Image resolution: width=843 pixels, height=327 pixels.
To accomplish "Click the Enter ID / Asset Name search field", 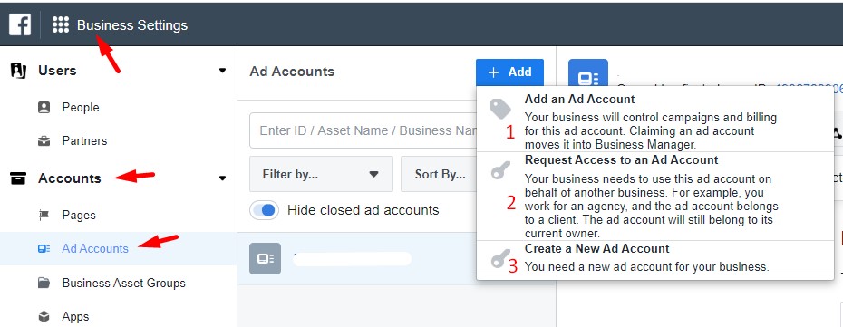I will 363,130.
